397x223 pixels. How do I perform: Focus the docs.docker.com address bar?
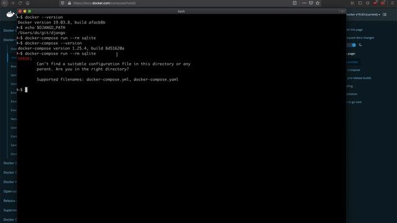(x=177, y=3)
